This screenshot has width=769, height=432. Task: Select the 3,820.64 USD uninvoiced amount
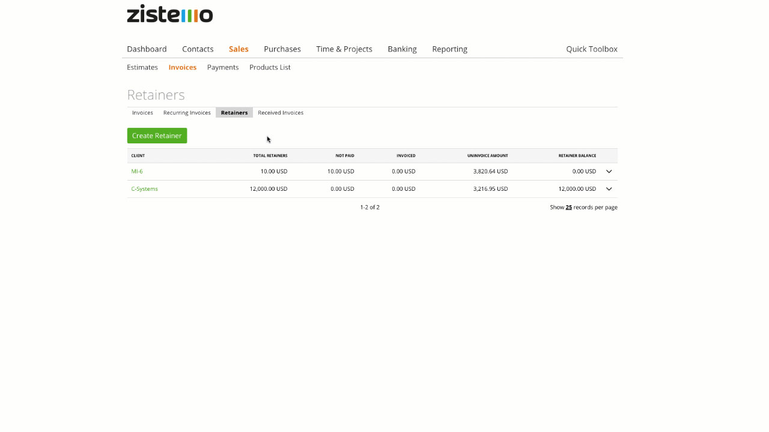point(490,172)
